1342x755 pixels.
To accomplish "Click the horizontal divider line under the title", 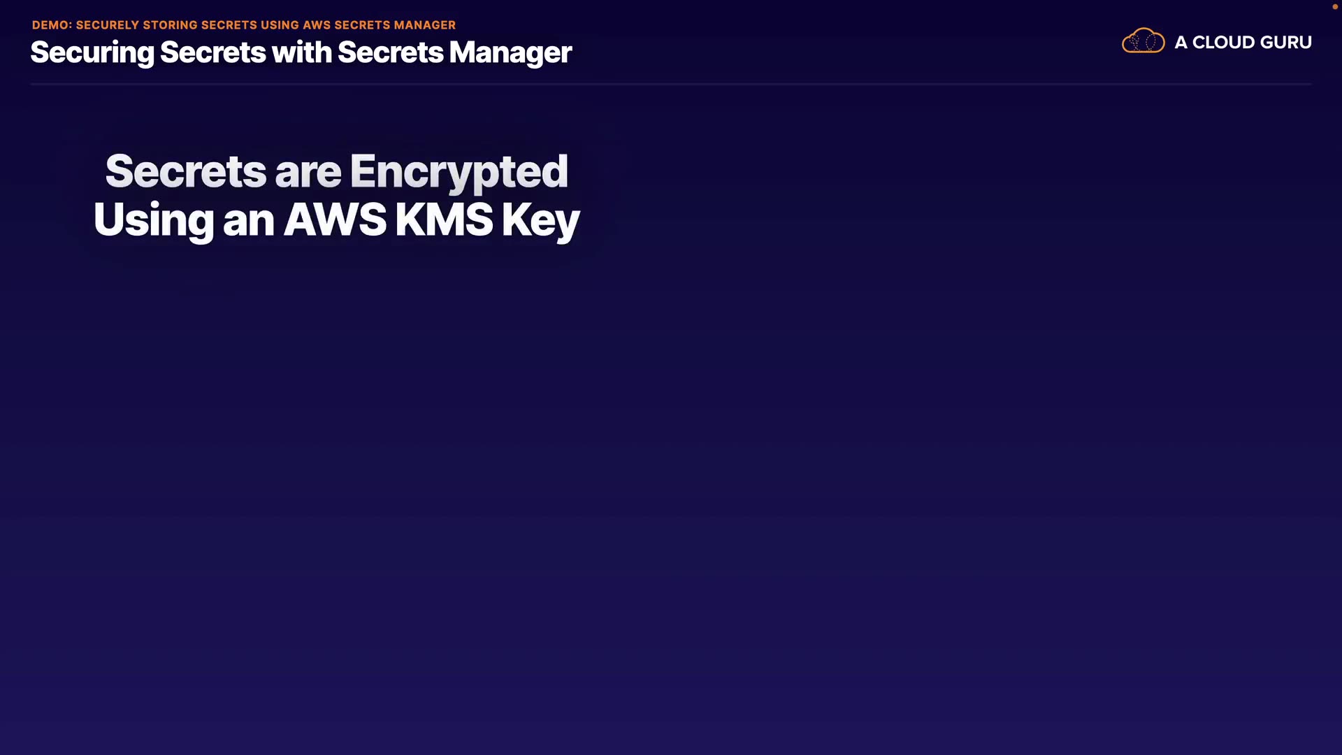I will (671, 84).
